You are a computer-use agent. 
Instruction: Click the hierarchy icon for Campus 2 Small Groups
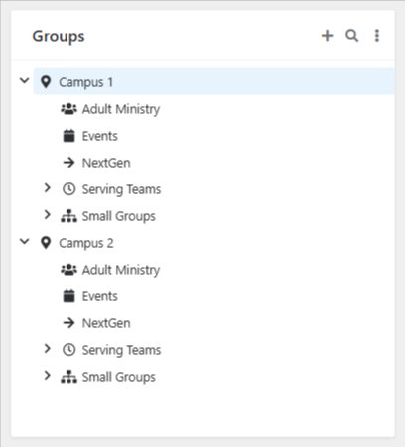(68, 377)
